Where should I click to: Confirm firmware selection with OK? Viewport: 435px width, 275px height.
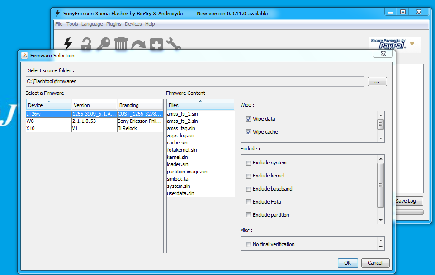(x=348, y=263)
